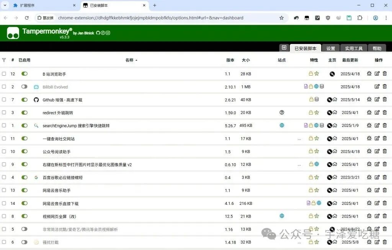
Task: Open the bug report icon for 右键在新标签中打开图片
Action: click(x=369, y=164)
